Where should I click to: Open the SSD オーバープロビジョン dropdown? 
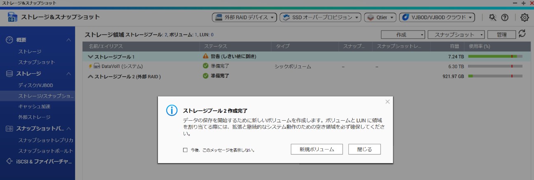tap(320, 17)
